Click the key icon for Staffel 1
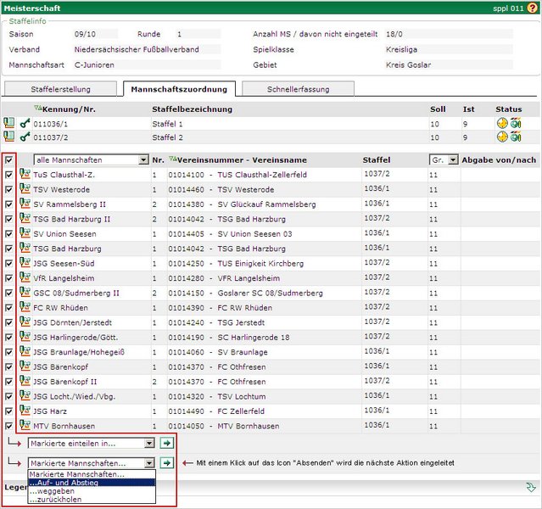542x509 pixels. (25, 124)
